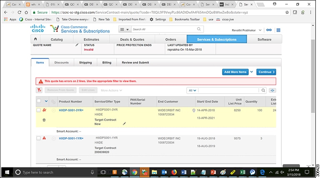Click the link column header icon

point(53,101)
